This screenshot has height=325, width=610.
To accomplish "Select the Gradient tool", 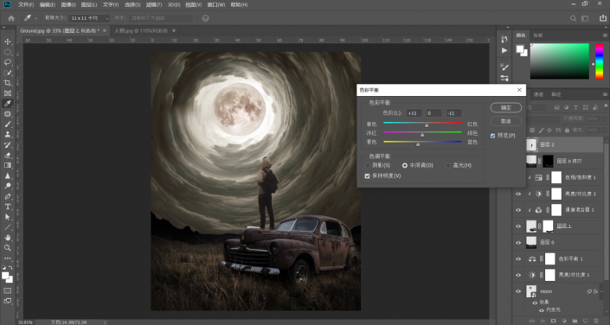I will click(8, 165).
